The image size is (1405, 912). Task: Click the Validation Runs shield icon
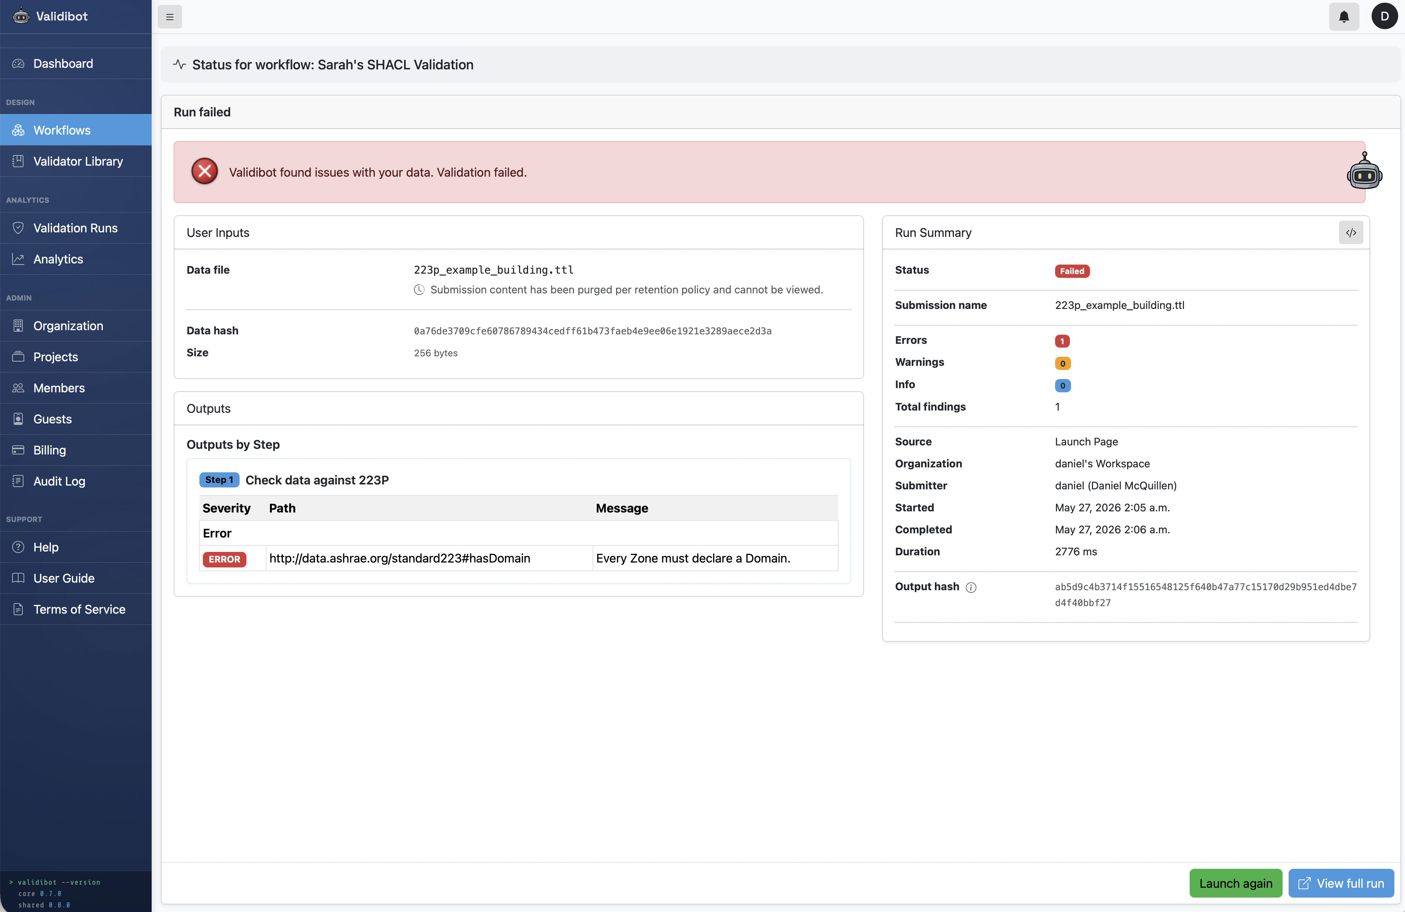pos(18,228)
